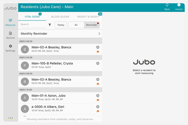Screen dimensions: 188x125
Task: Switch to the Reminder segment
Action: tap(92, 25)
